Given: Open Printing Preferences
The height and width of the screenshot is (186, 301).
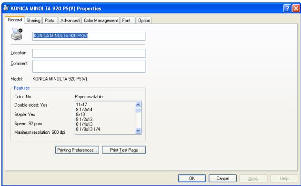Looking at the screenshot, I should [77, 150].
